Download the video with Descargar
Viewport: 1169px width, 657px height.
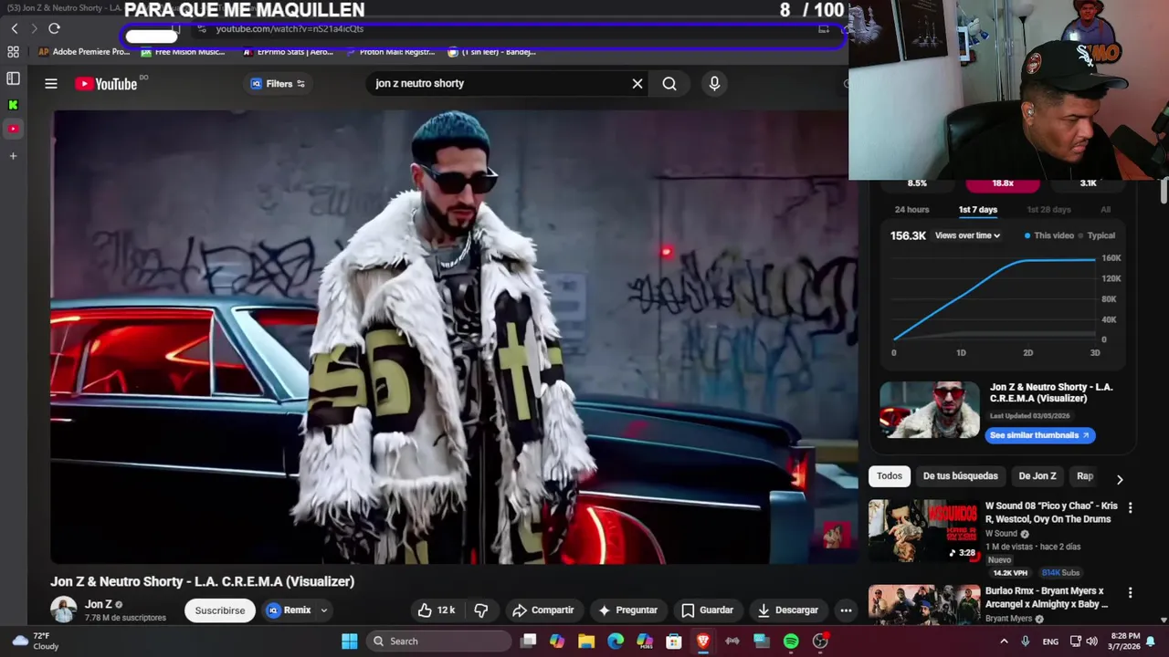(x=787, y=610)
